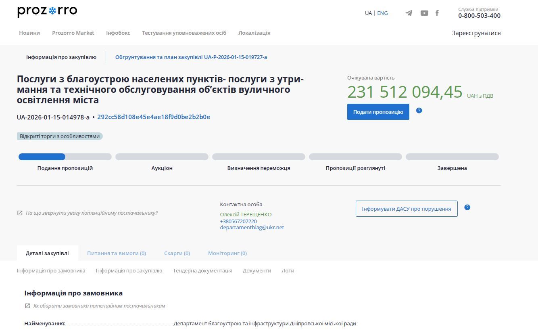Open the Новини menu
The image size is (538, 335).
click(x=29, y=33)
